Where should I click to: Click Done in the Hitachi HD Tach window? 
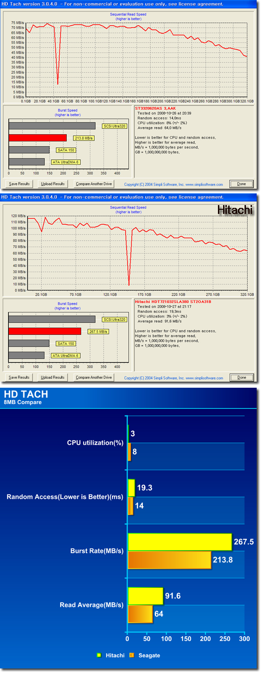click(x=241, y=377)
